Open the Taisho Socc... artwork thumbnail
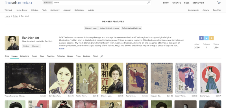This screenshot has width=226, height=108. [x=137, y=78]
